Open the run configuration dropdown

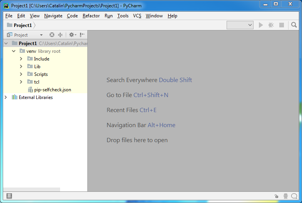(x=240, y=25)
